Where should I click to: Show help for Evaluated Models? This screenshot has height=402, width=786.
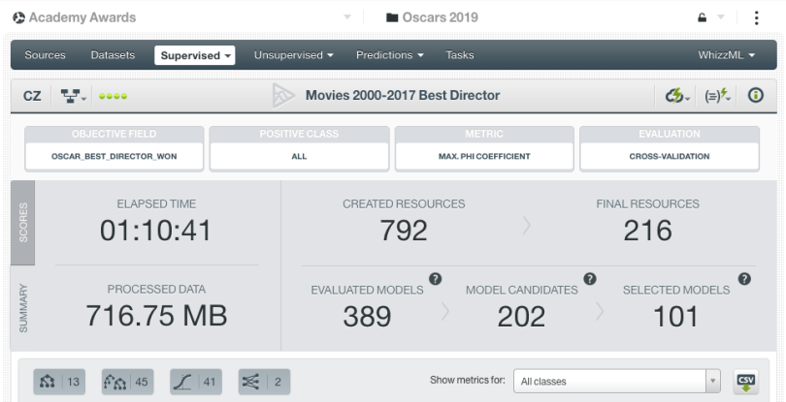tap(435, 279)
